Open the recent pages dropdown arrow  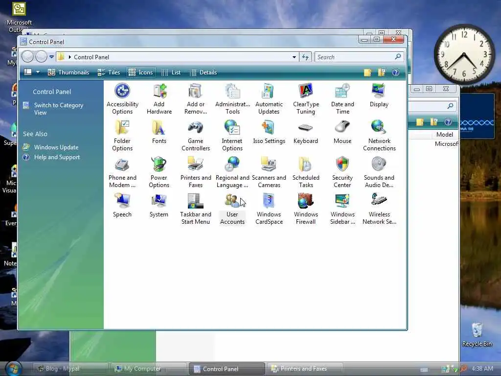click(51, 57)
